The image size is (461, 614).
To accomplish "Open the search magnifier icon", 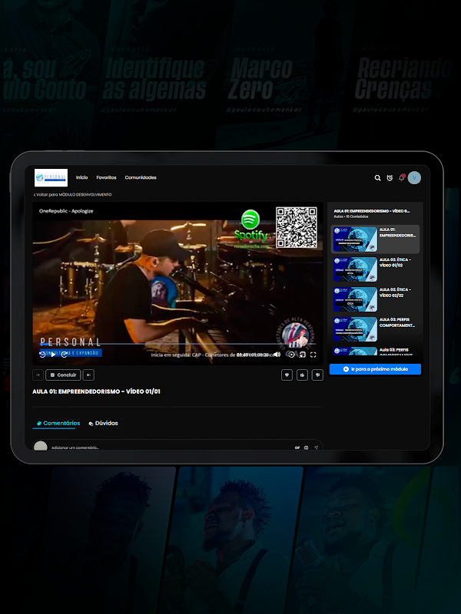I will (x=377, y=178).
